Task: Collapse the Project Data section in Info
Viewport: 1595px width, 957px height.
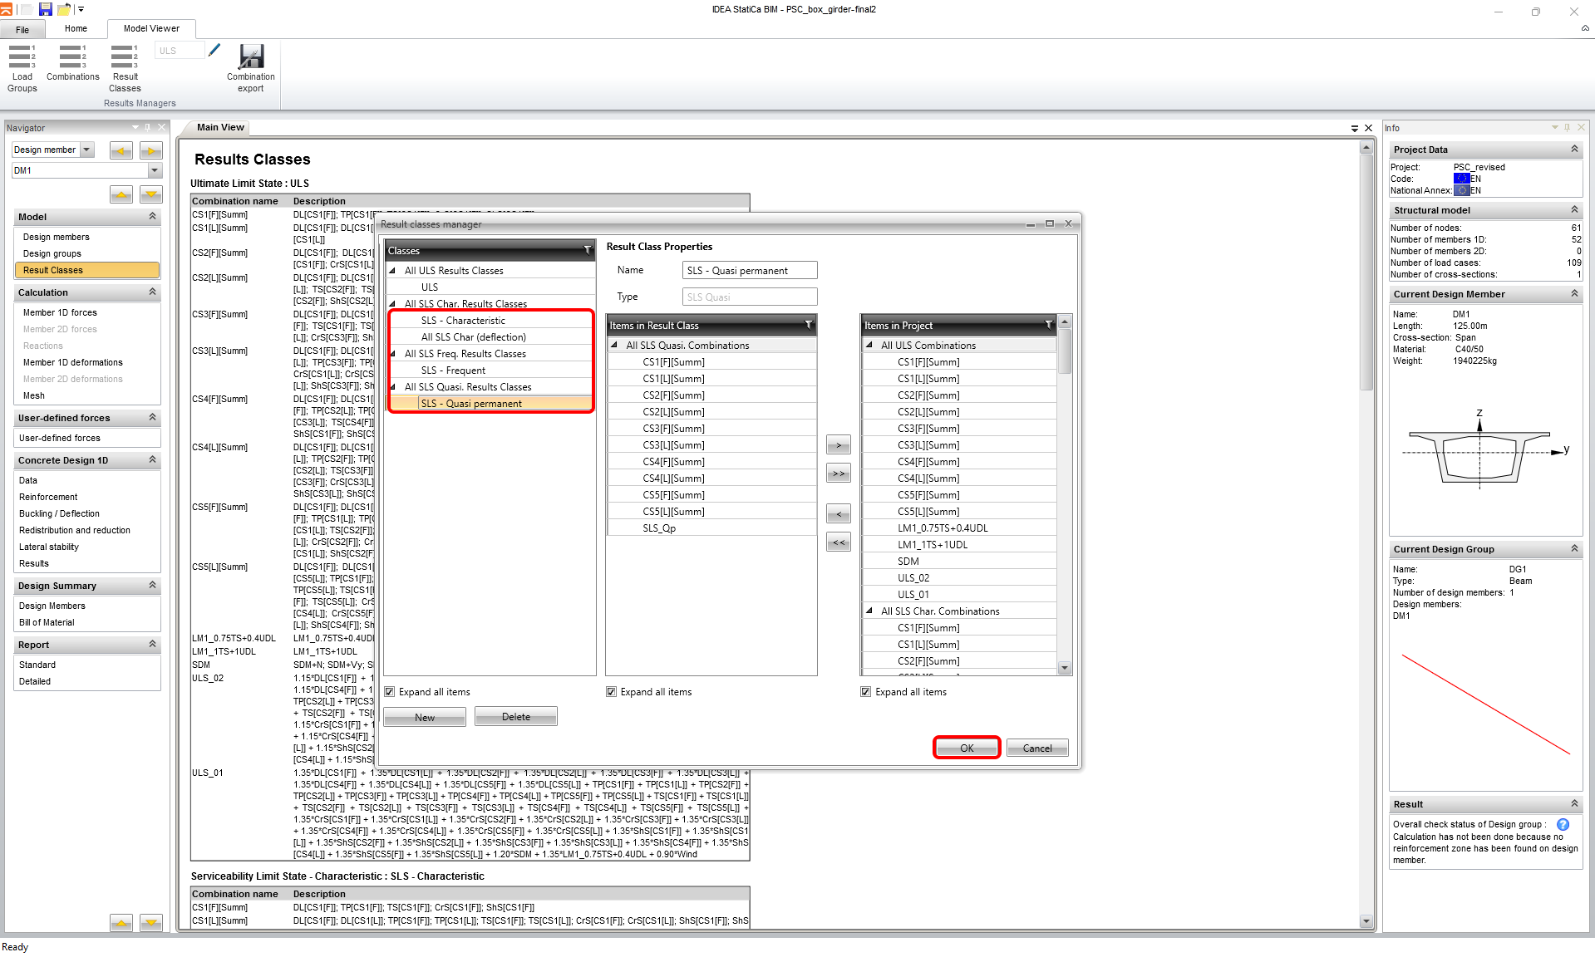Action: 1574,149
